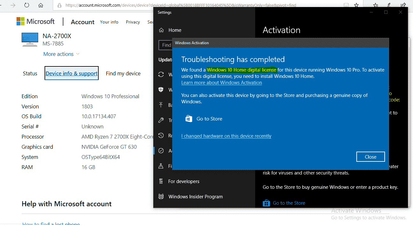Click the NA-2700X device name
Image resolution: width=413 pixels, height=225 pixels.
pos(57,36)
